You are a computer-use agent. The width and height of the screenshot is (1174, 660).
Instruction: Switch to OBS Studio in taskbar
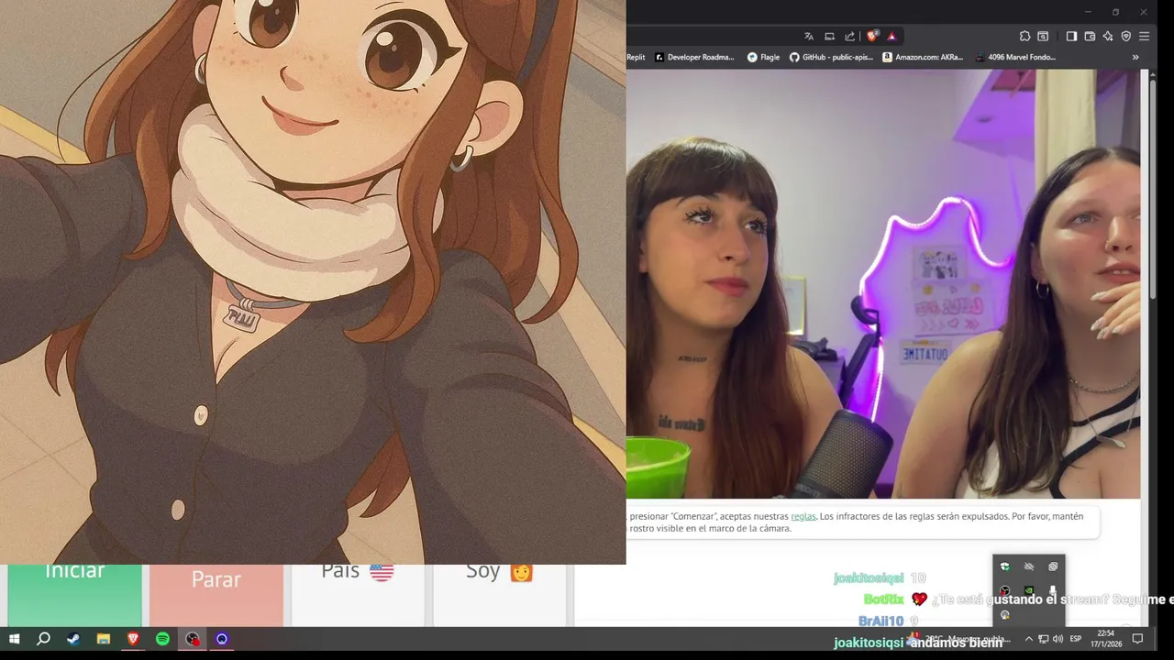pyautogui.click(x=192, y=639)
